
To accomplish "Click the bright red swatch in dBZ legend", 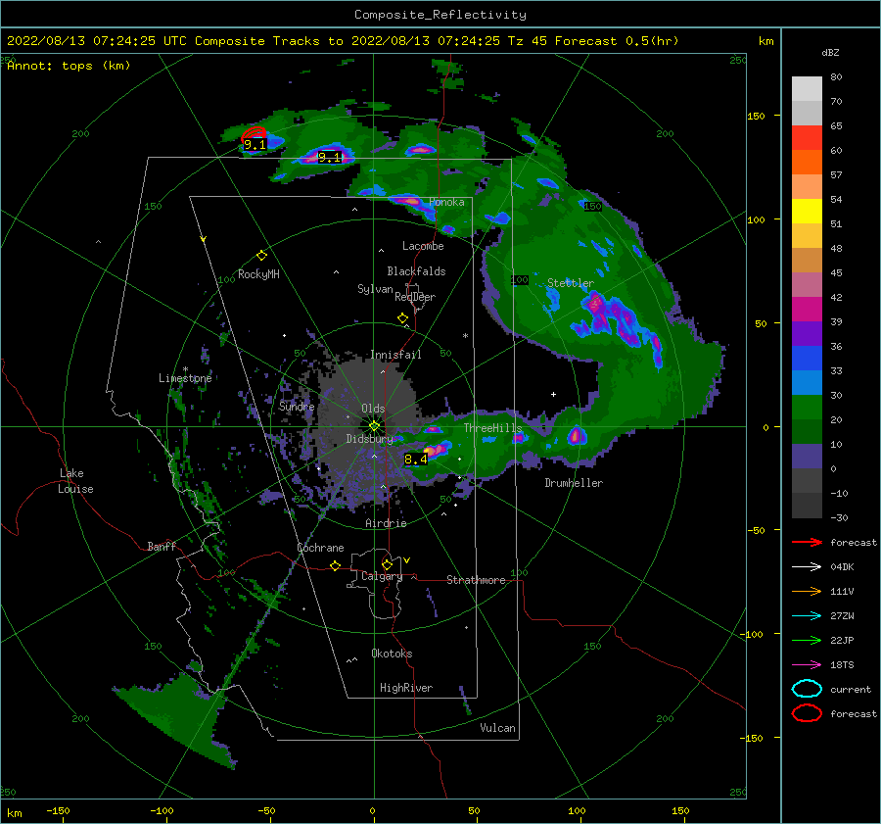I will point(807,138).
